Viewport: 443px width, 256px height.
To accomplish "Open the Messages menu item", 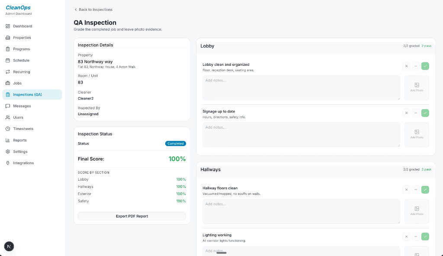I will pyautogui.click(x=22, y=106).
